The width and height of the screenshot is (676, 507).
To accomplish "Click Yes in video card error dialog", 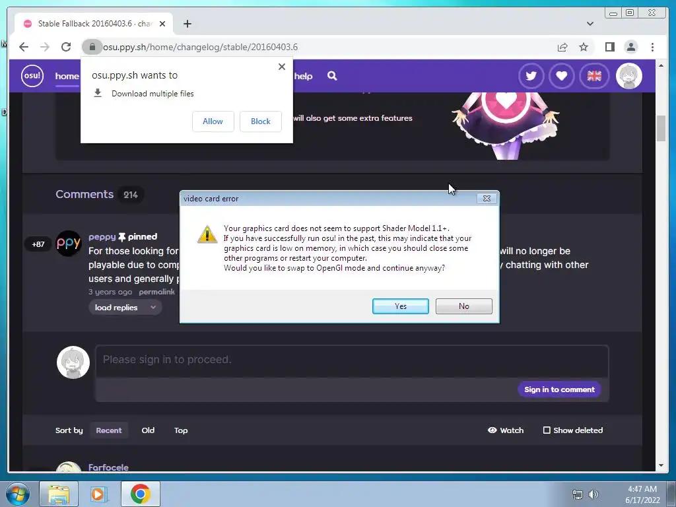I will (401, 306).
